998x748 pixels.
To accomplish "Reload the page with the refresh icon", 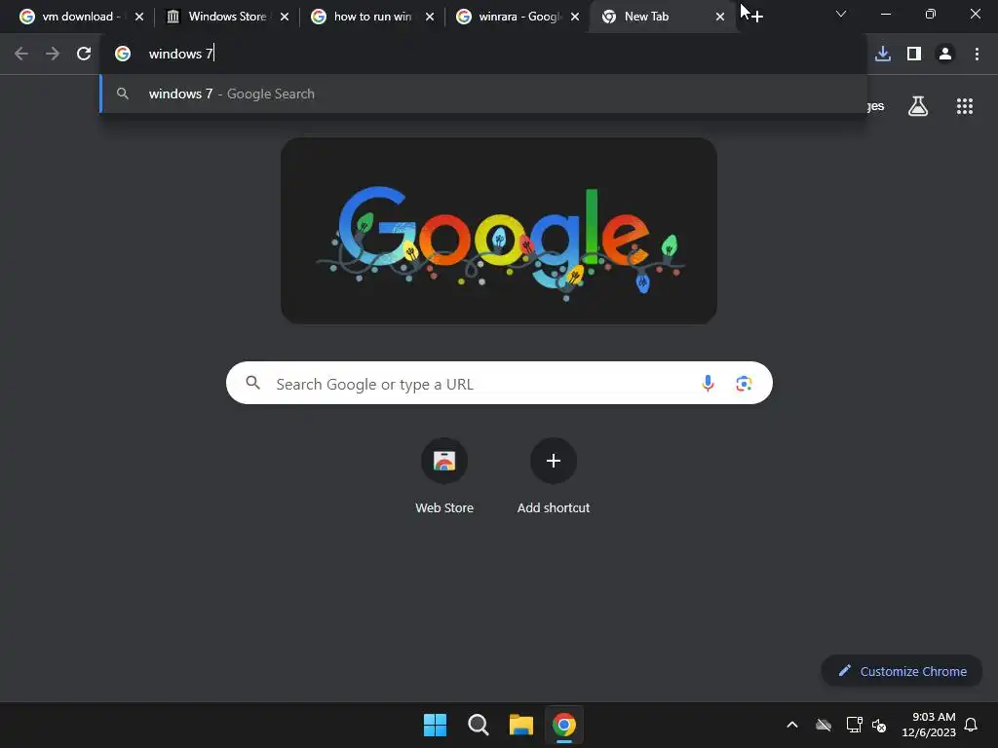I will [84, 54].
